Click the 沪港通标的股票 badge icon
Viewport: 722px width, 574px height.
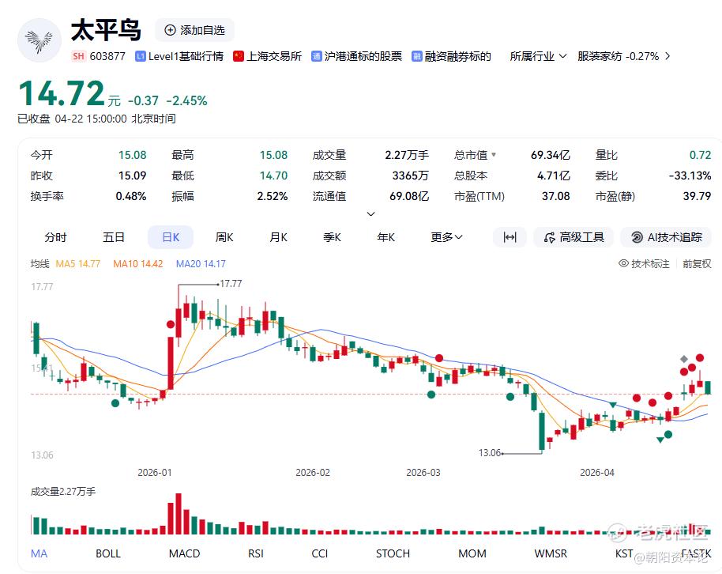[x=316, y=56]
